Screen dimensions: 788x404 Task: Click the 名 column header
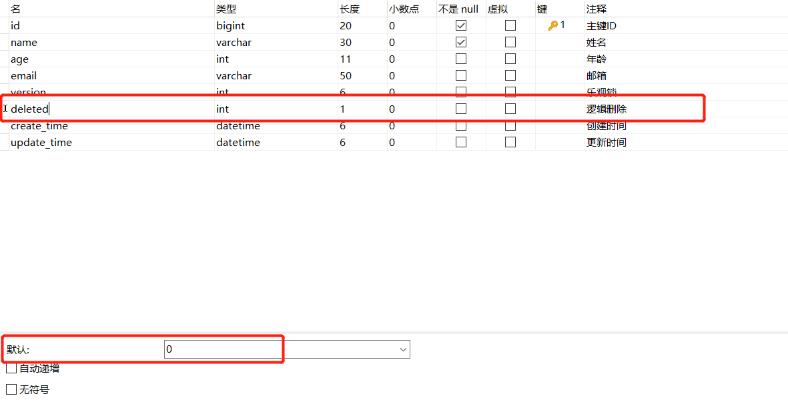point(111,9)
